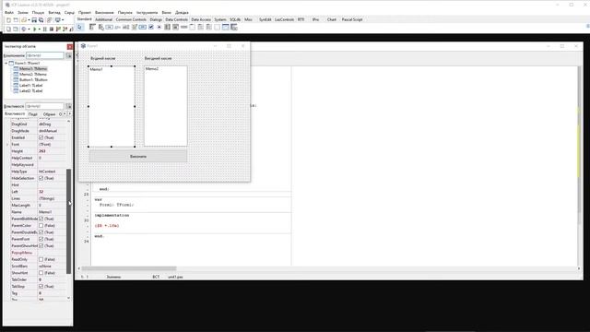This screenshot has height=332, width=590.
Task: Pick the TRadioGroup component icon
Action: point(200,27)
